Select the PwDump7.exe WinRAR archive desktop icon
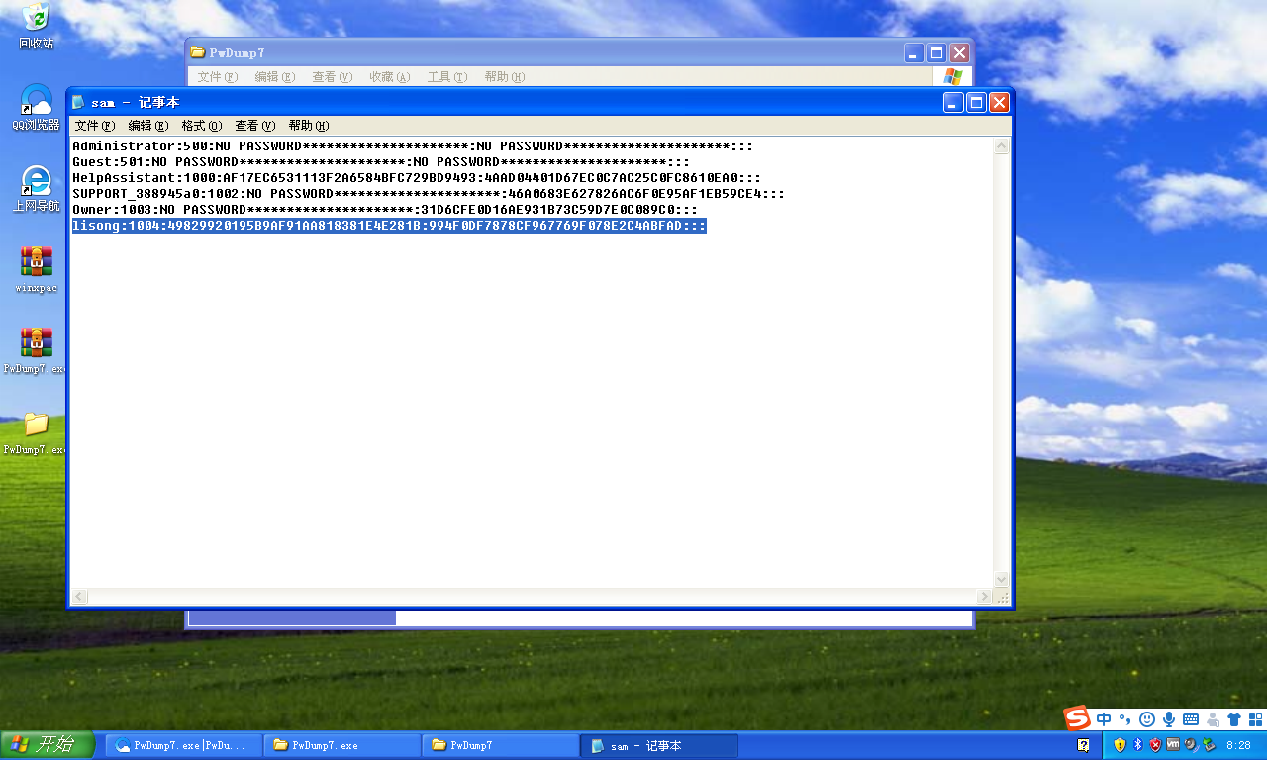 (36, 350)
